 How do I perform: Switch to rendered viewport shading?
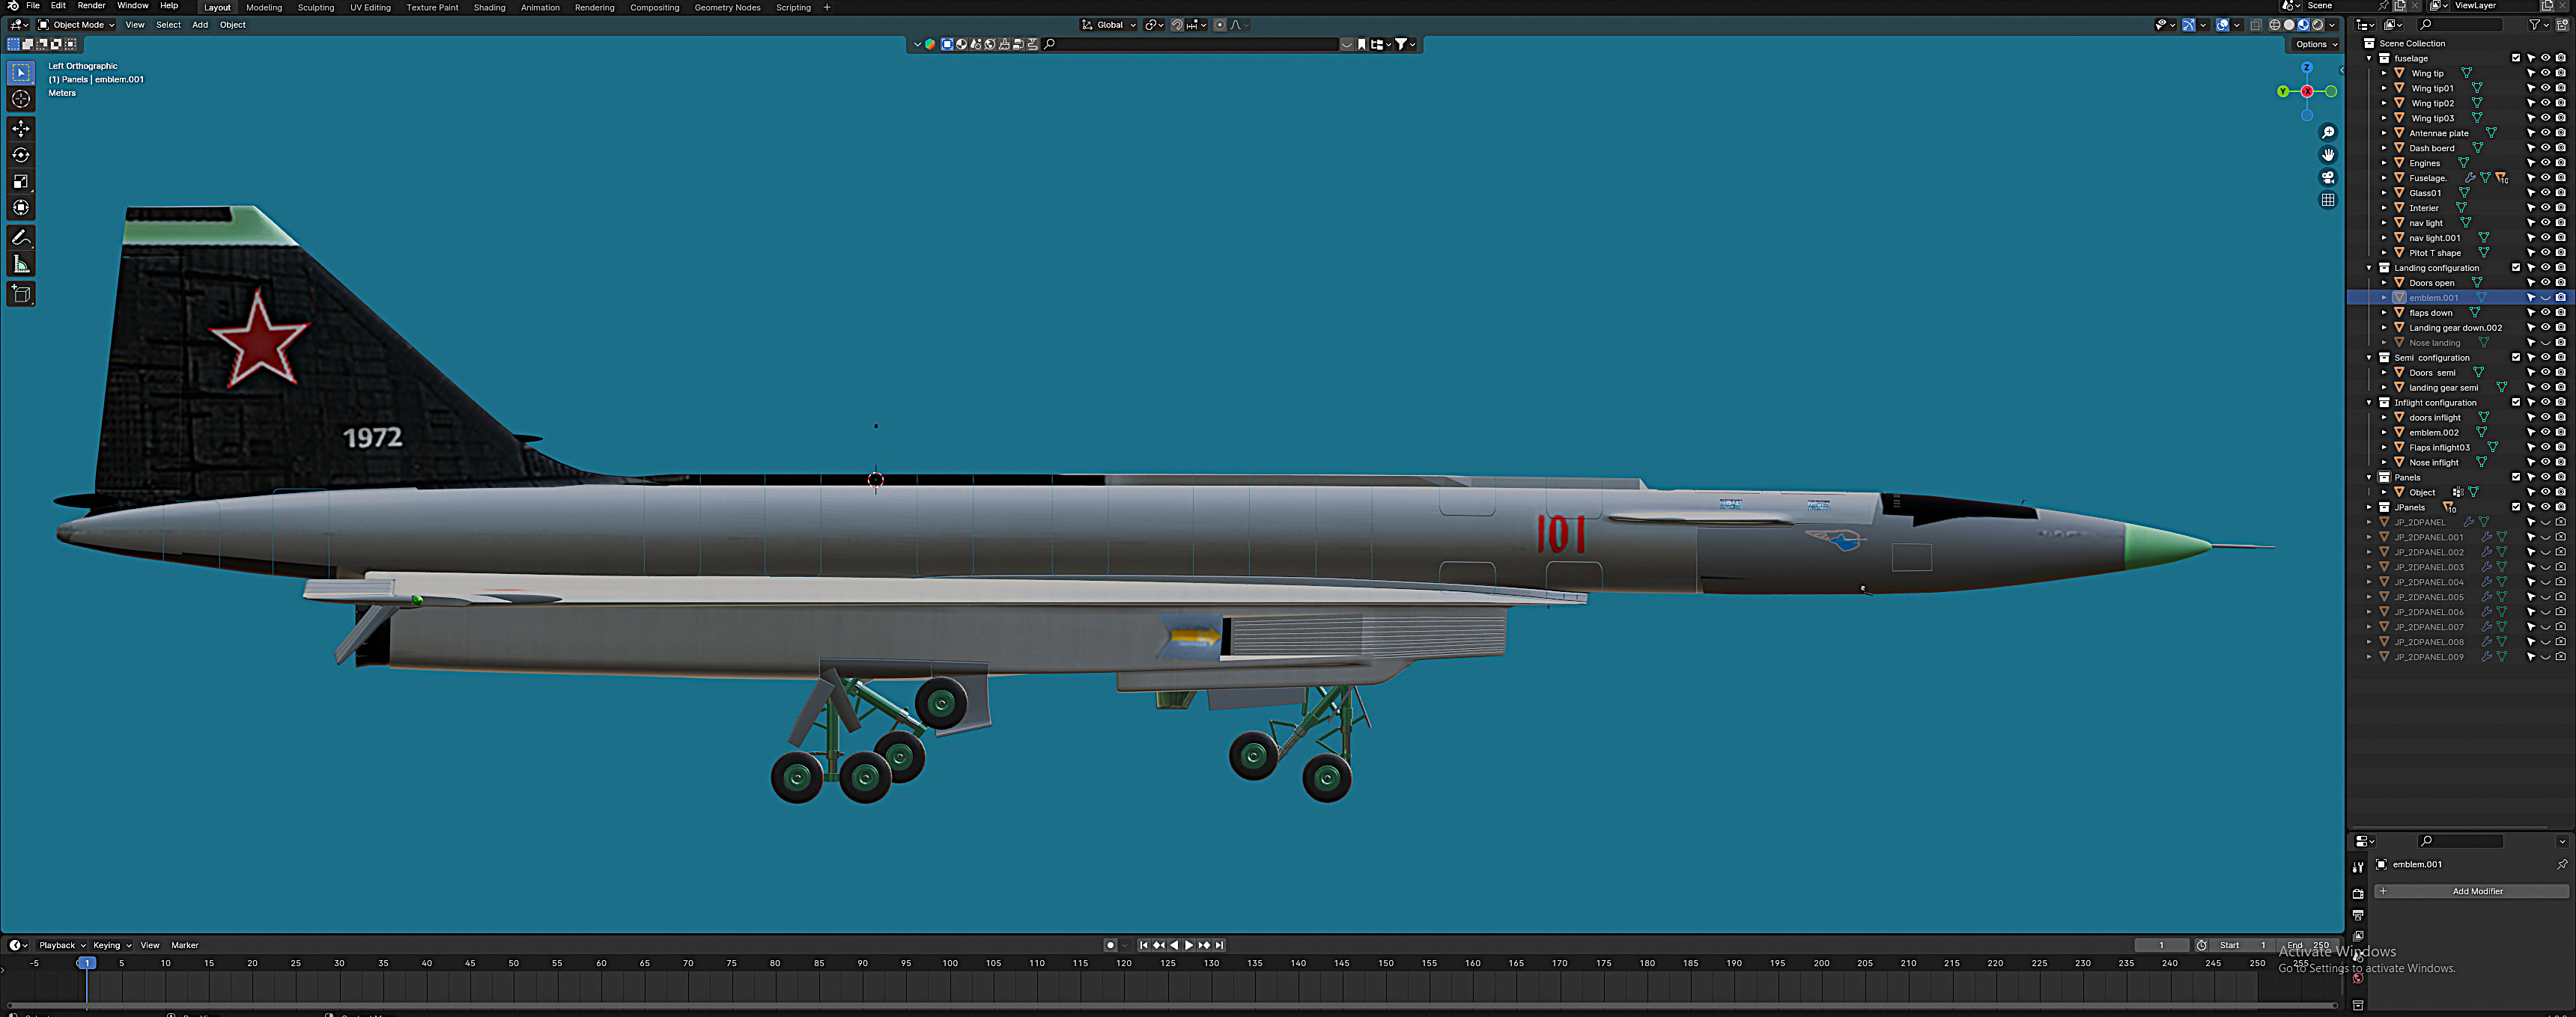click(2317, 25)
